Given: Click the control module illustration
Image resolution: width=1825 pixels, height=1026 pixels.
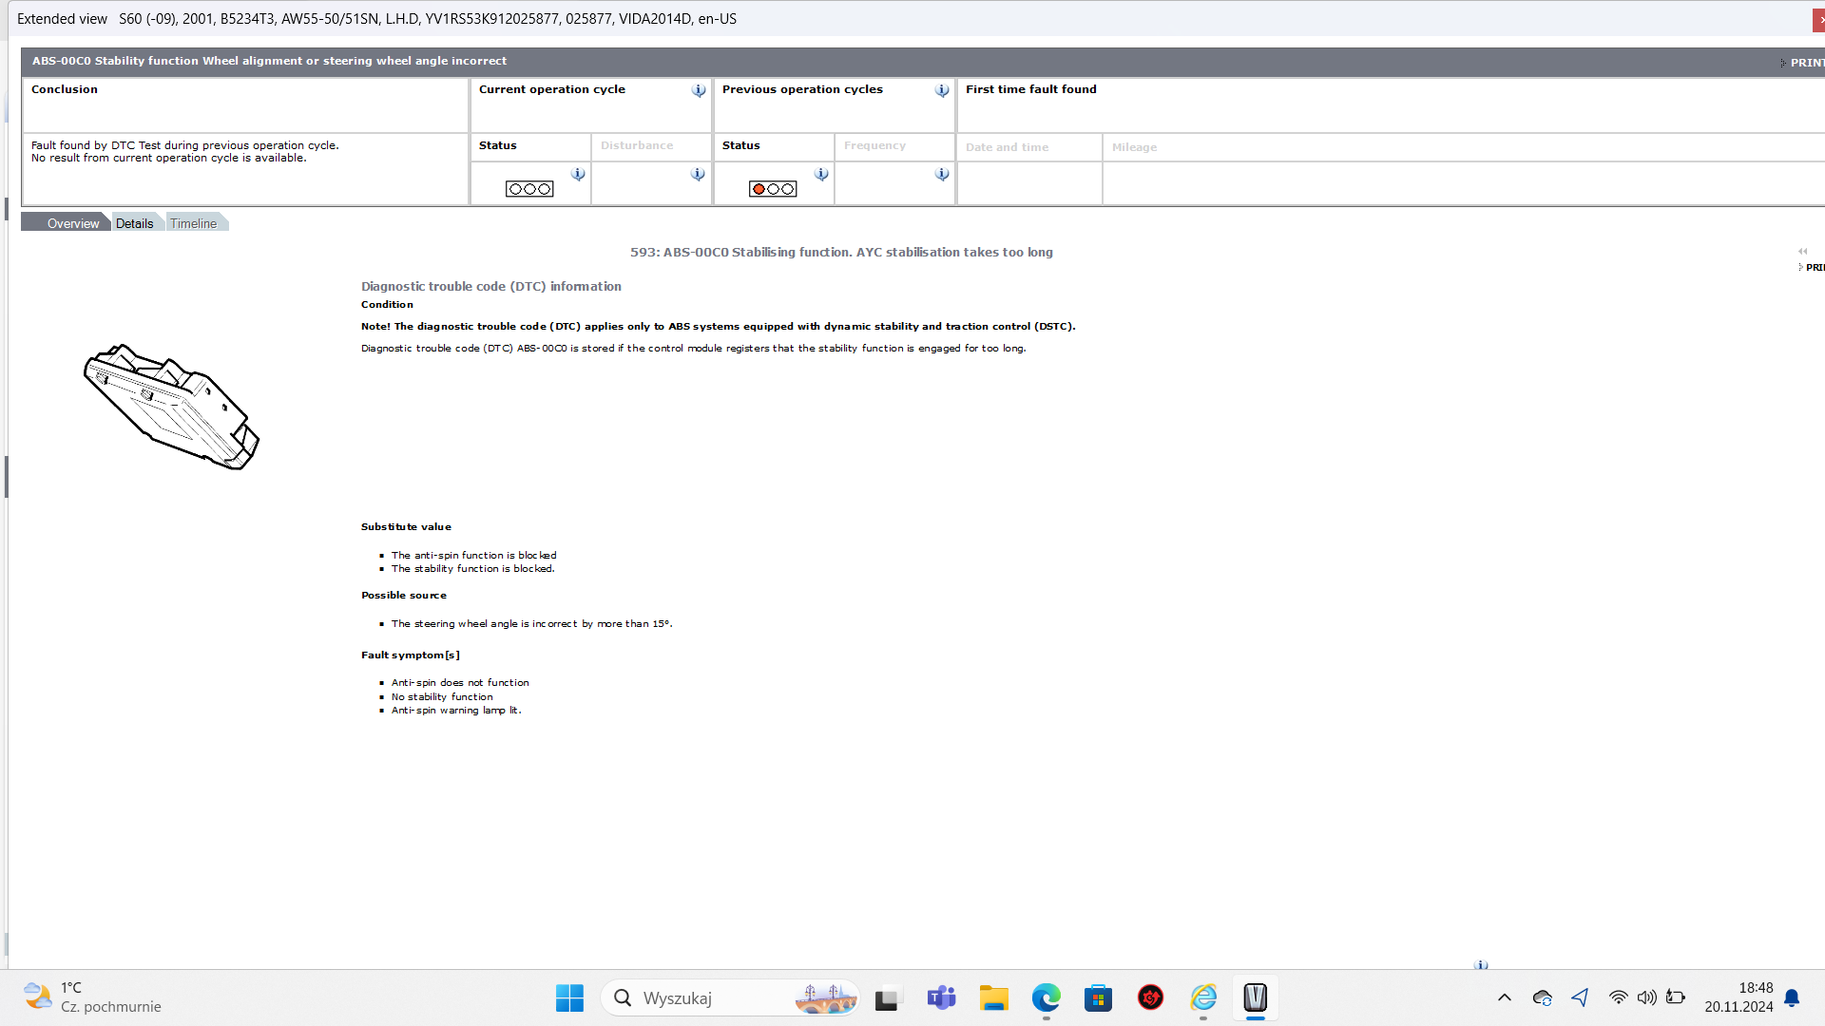Looking at the screenshot, I should (171, 407).
